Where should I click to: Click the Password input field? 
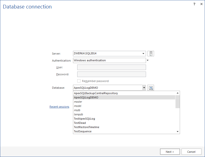(111, 74)
